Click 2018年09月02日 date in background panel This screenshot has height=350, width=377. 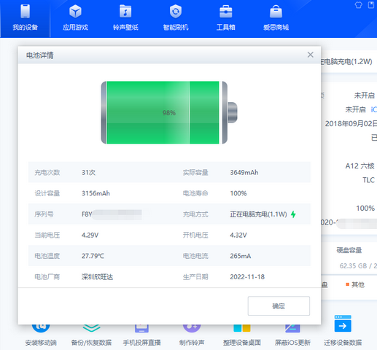351,124
